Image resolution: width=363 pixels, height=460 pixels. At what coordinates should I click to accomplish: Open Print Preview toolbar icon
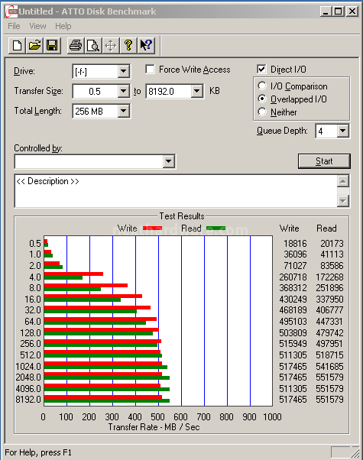(93, 46)
